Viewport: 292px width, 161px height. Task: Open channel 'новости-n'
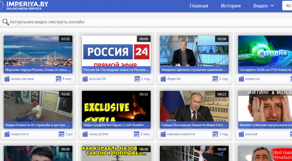pyautogui.click(x=20, y=134)
